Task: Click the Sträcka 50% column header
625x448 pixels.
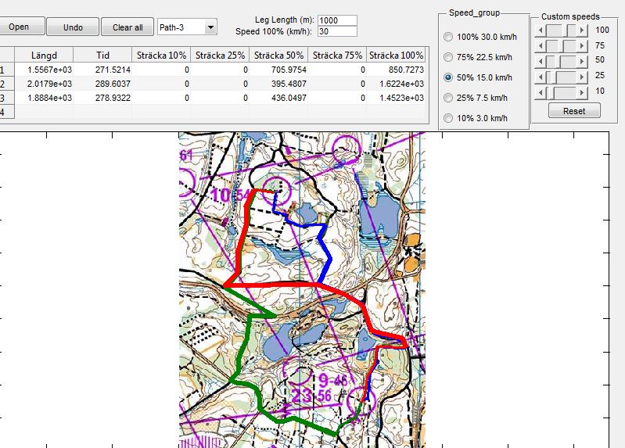Action: pos(278,55)
